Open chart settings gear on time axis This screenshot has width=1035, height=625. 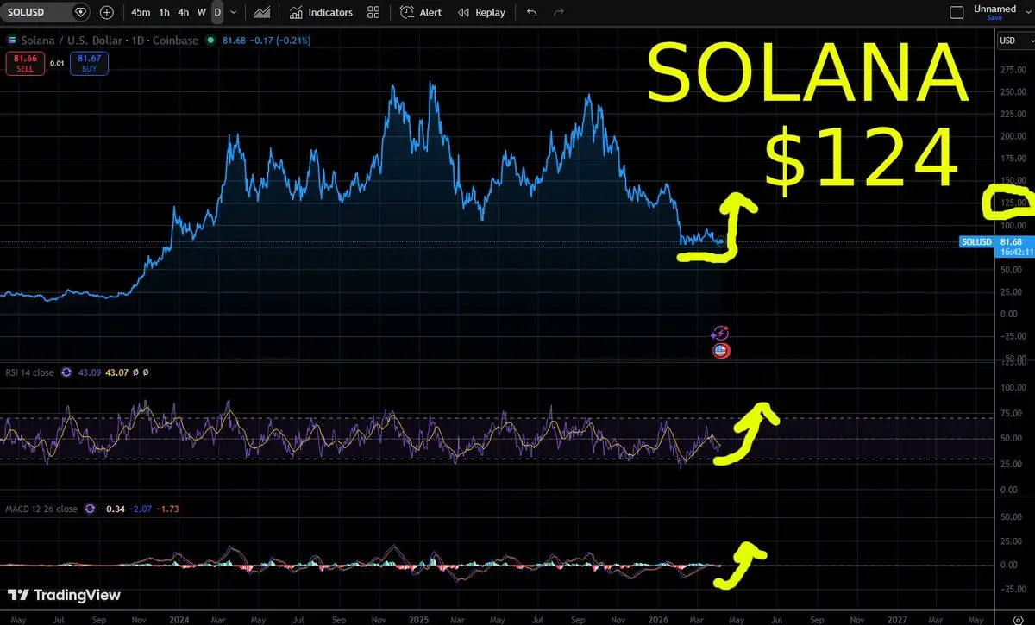(x=1016, y=618)
